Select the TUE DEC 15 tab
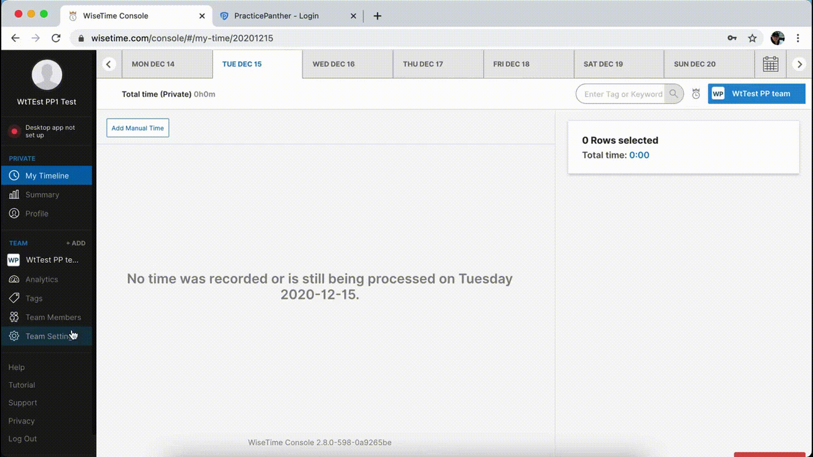The image size is (813, 457). (257, 64)
